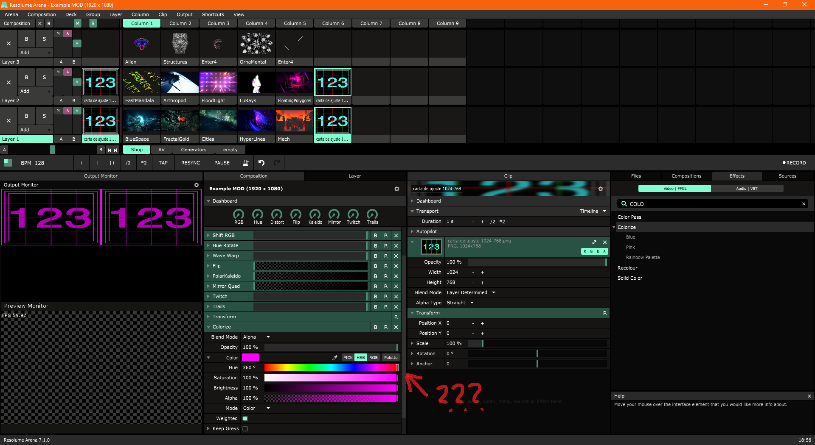This screenshot has width=815, height=445.
Task: Click the metronome icon in BPM toolbar
Action: [245, 163]
